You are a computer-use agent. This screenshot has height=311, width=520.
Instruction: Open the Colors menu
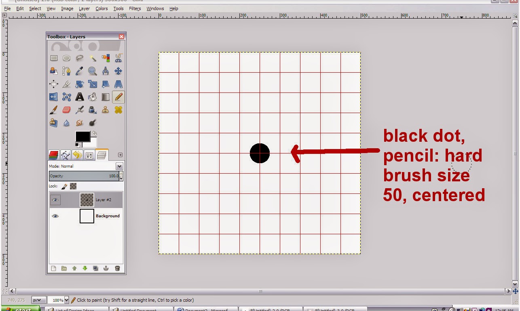101,8
